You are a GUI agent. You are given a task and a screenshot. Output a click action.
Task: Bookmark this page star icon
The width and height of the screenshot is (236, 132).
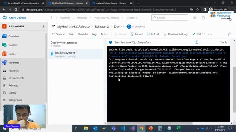(x=198, y=10)
